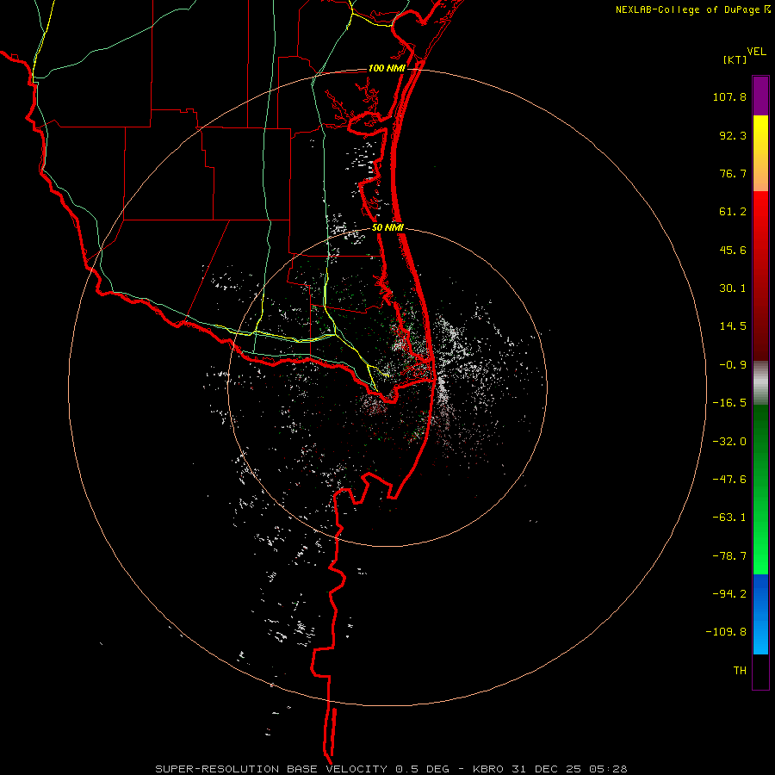Click the [KT] units label
The image size is (775, 775).
(x=735, y=59)
